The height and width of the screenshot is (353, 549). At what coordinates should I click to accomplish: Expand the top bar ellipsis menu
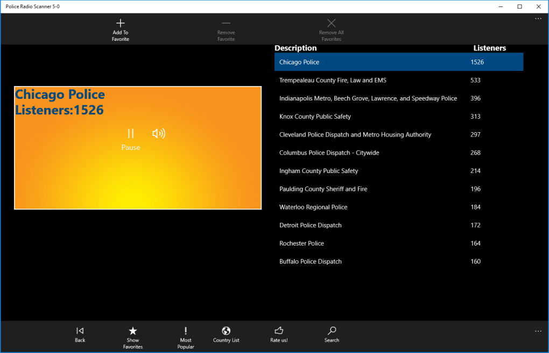[538, 19]
